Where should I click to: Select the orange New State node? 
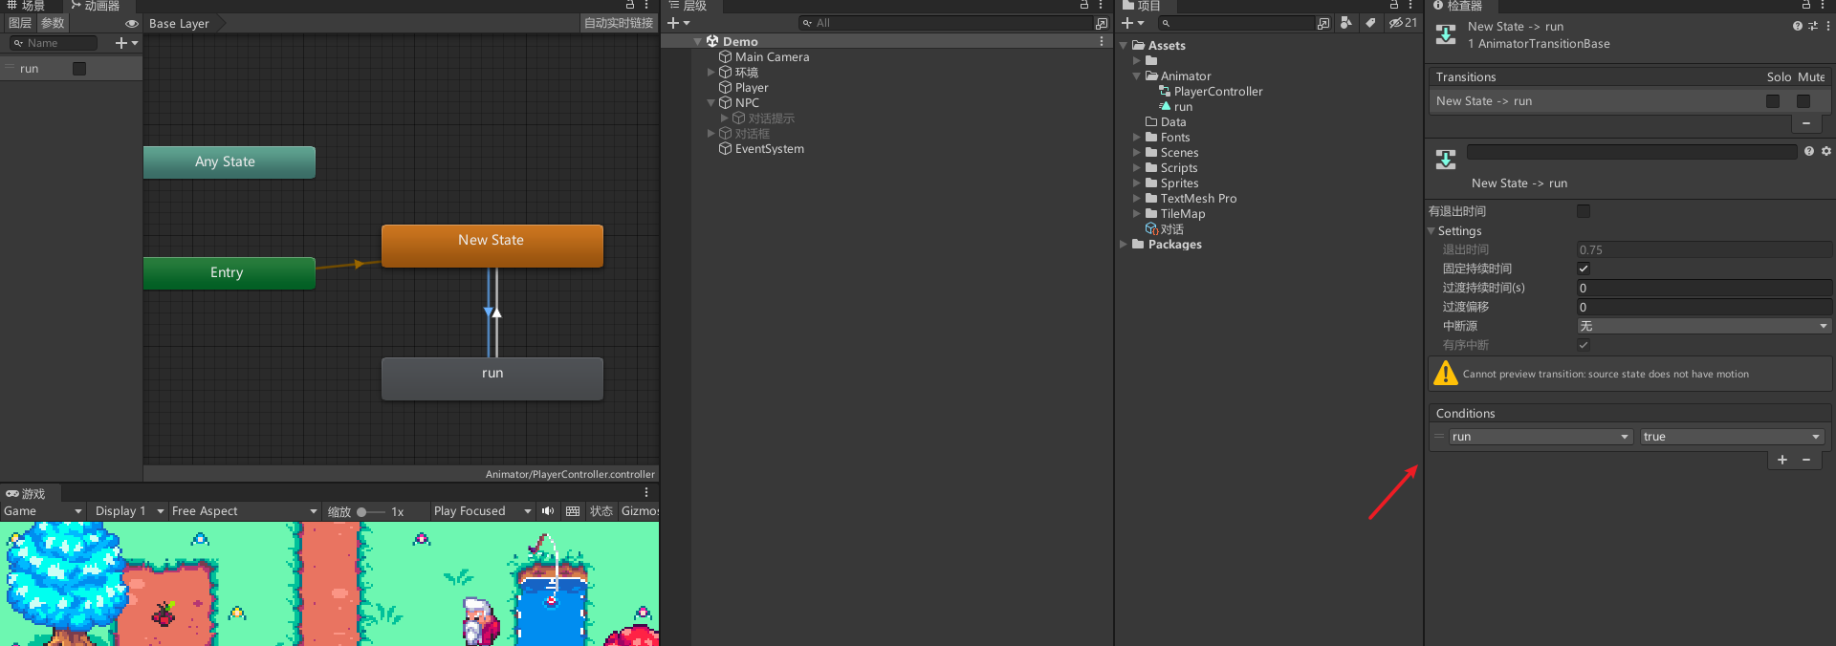click(x=492, y=245)
